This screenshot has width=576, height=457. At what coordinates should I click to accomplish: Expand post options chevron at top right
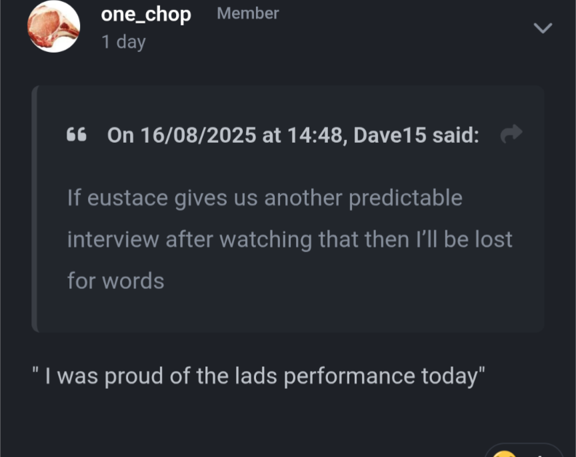(x=543, y=28)
